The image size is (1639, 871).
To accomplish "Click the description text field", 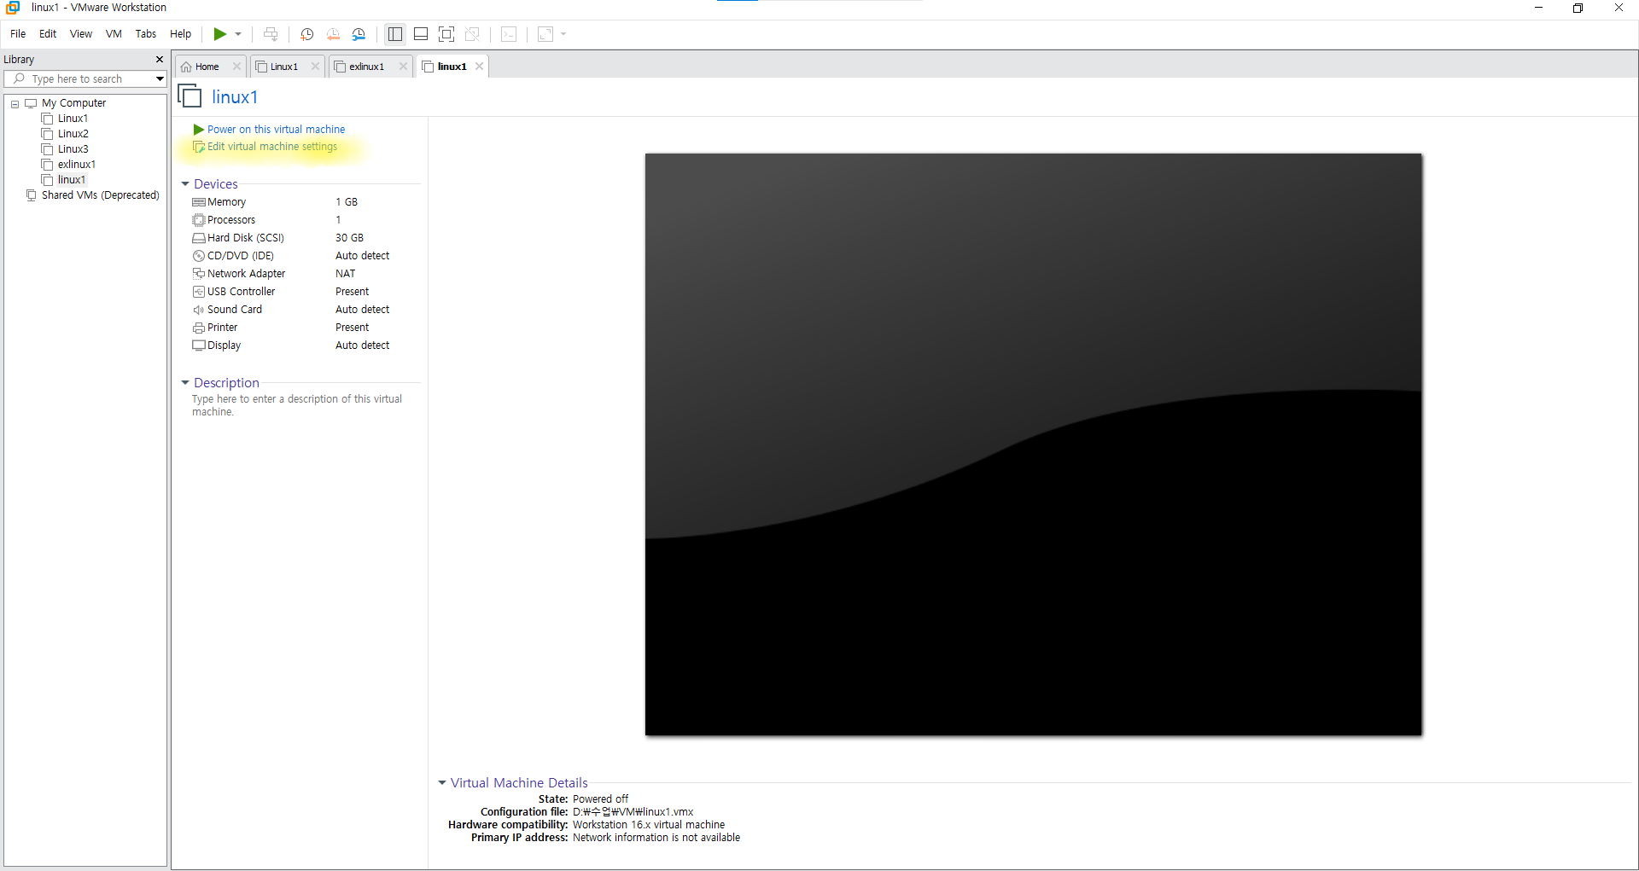I will pyautogui.click(x=297, y=405).
